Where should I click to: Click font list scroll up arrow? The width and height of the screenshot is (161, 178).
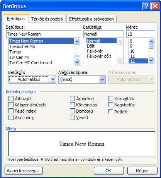(x=77, y=41)
